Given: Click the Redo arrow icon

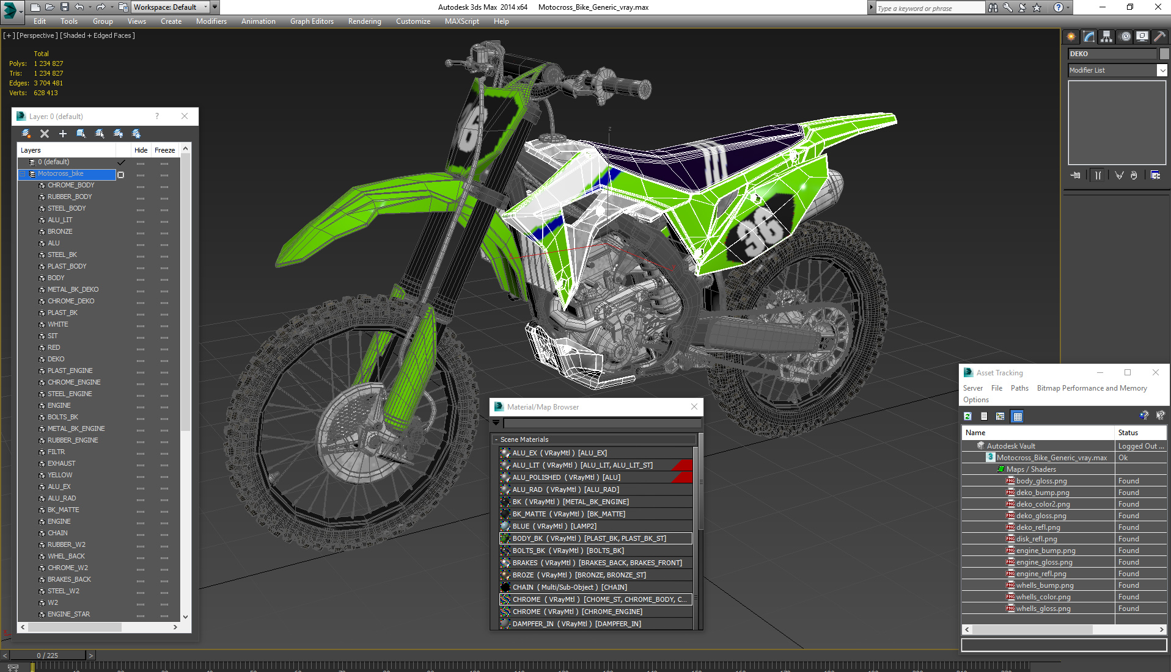Looking at the screenshot, I should [x=101, y=7].
